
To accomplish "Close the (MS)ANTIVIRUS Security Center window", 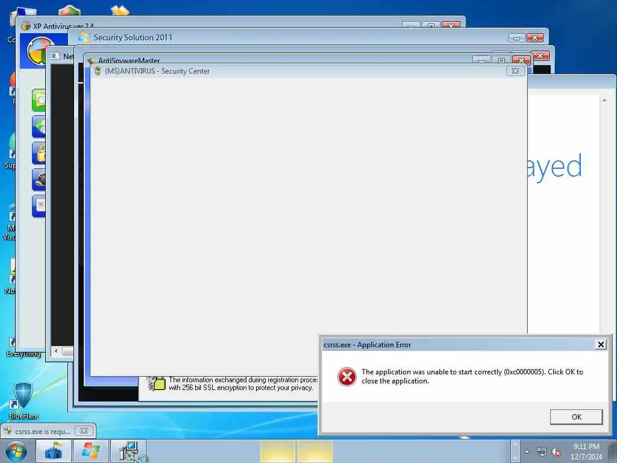I will [515, 71].
